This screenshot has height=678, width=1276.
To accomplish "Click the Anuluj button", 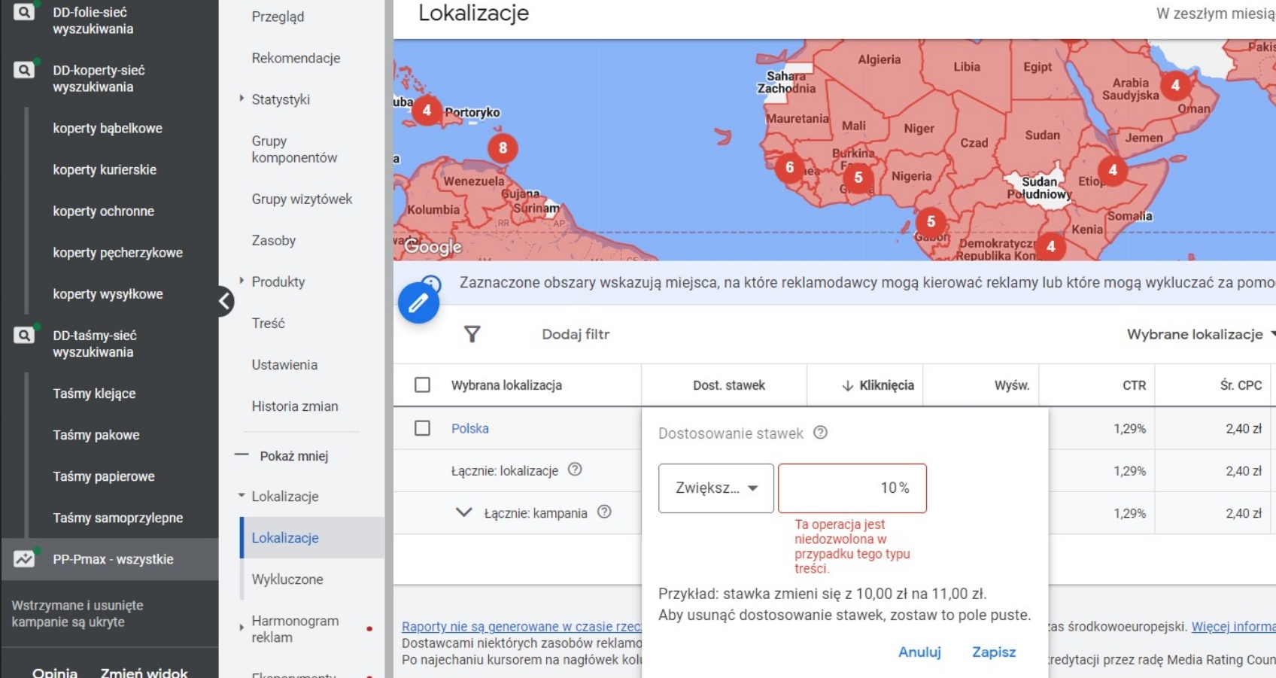I will coord(919,652).
